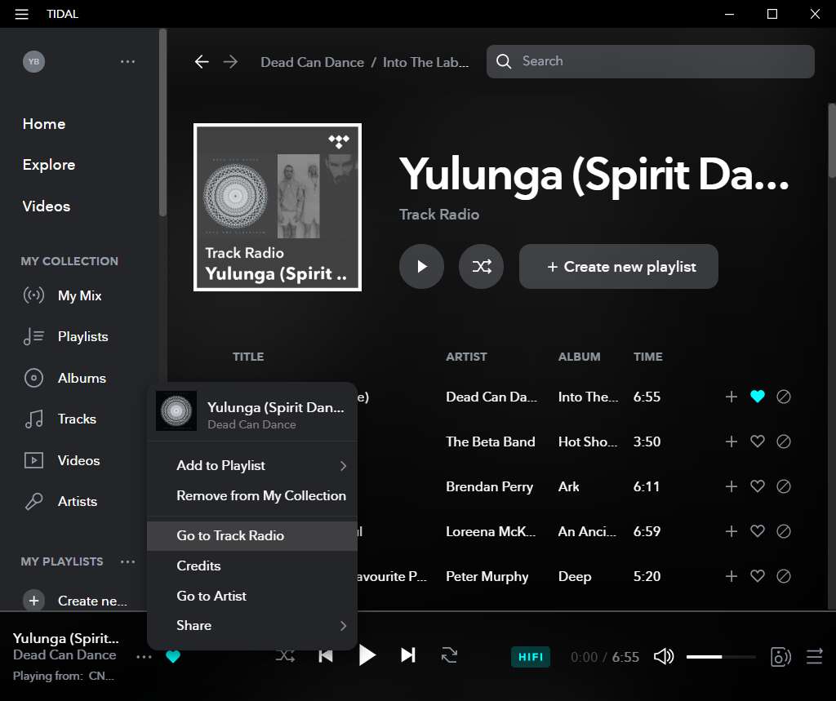Unfavorite the Dead Can Dance track heart
This screenshot has width=836, height=701.
757,397
